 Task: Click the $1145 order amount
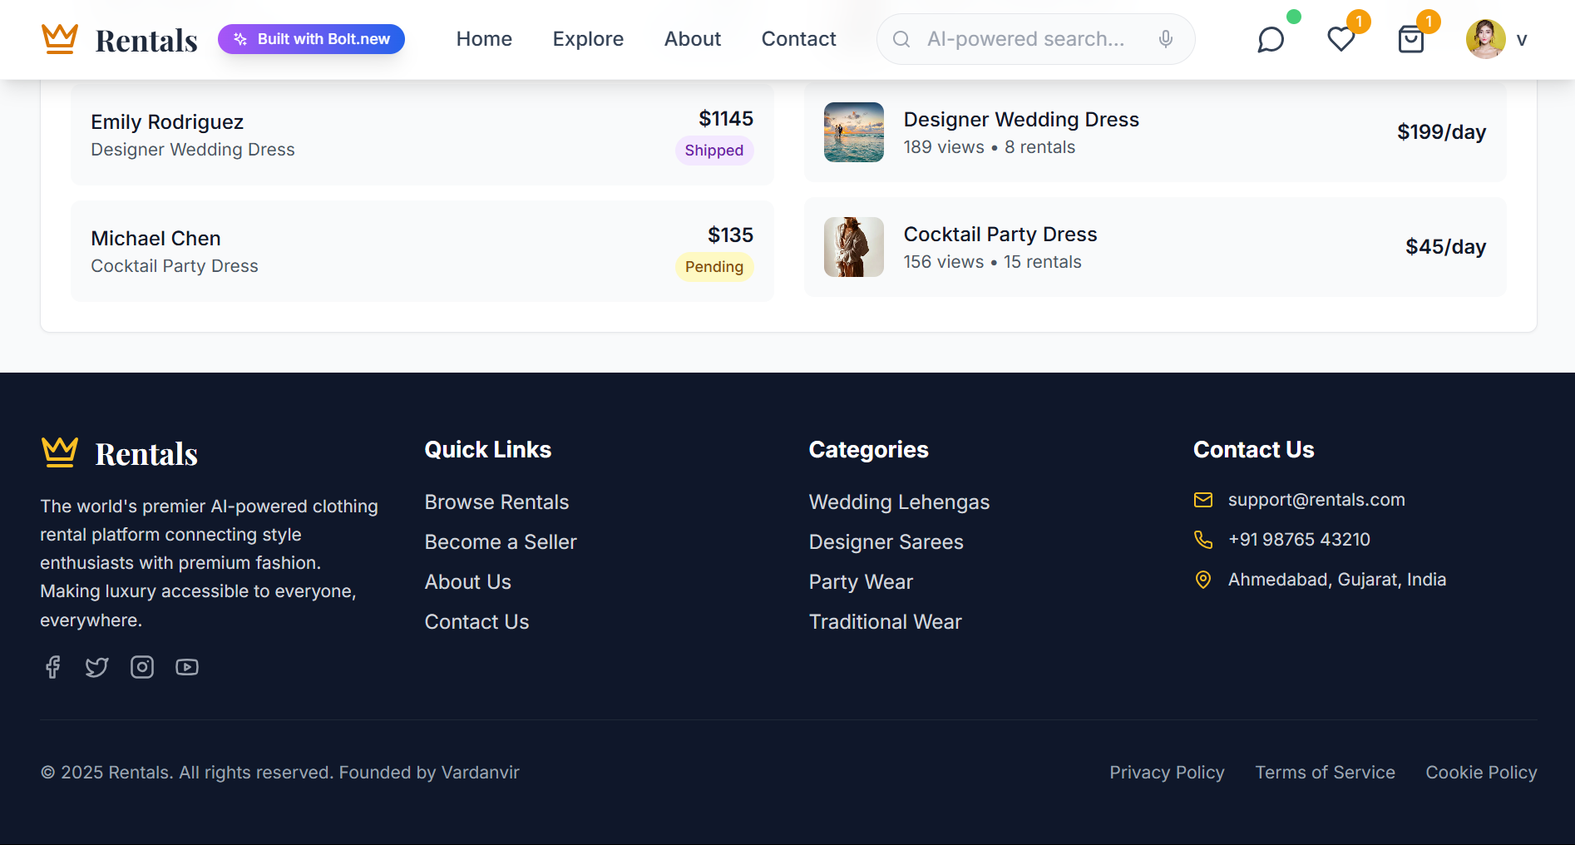point(726,119)
